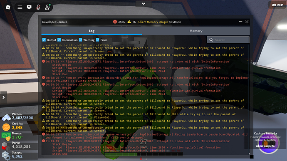Toggle the Output checkbox

[44, 40]
